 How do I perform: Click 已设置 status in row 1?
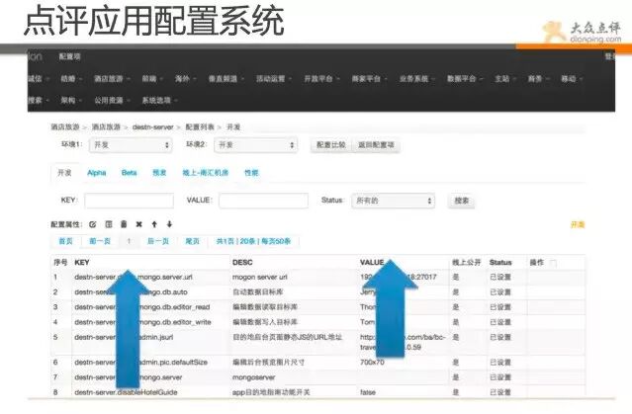click(x=500, y=277)
